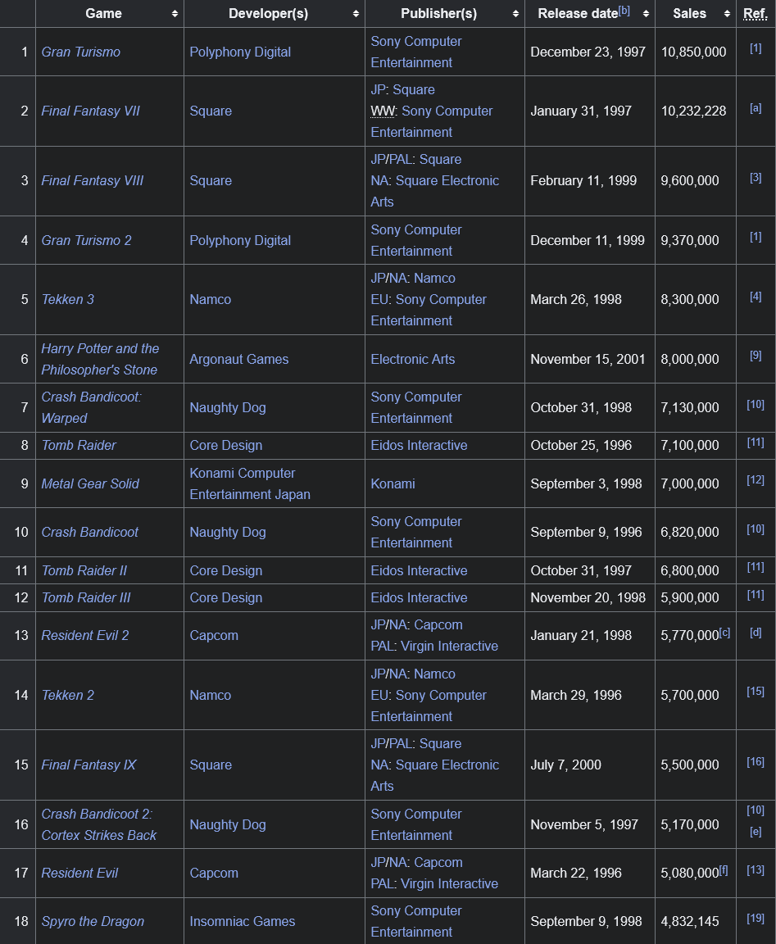Screen dimensions: 776x944
Task: Open the Insomniac Games developer link
Action: 243,921
